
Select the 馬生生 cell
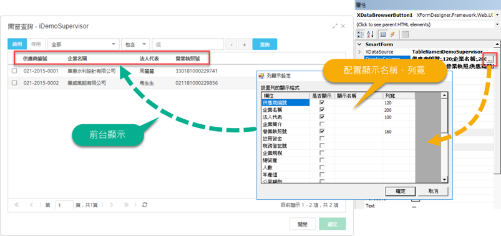coord(147,83)
